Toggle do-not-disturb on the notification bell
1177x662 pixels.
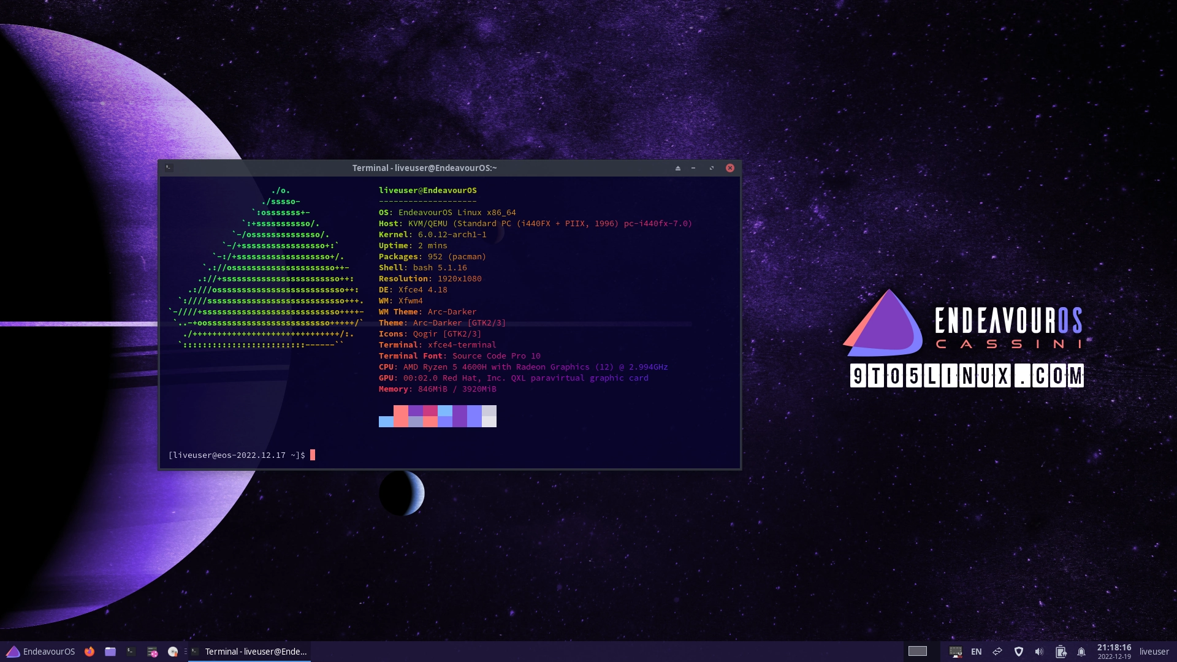(x=1081, y=652)
